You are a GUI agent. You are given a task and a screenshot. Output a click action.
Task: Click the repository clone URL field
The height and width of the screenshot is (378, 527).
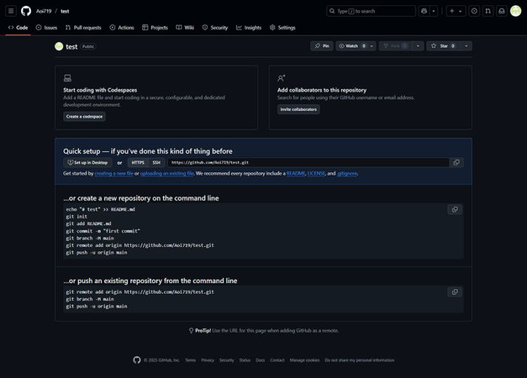(309, 163)
